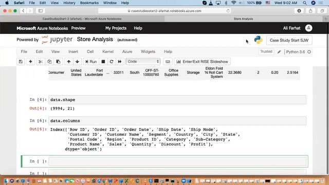Paste cells below icon
329x185 pixels.
click(x=58, y=62)
